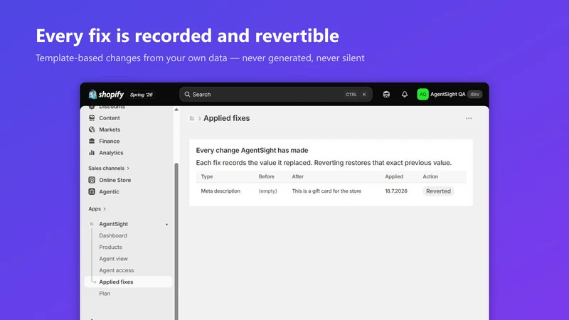Click the Reverted action button
This screenshot has height=320, width=569.
(x=438, y=191)
